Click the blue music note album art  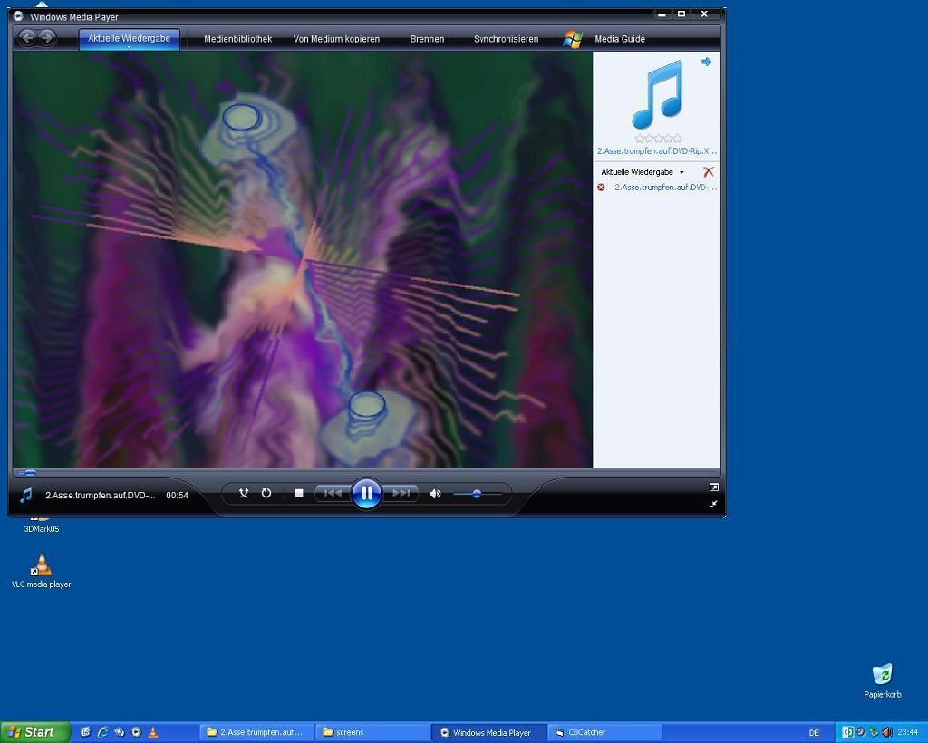tap(658, 94)
